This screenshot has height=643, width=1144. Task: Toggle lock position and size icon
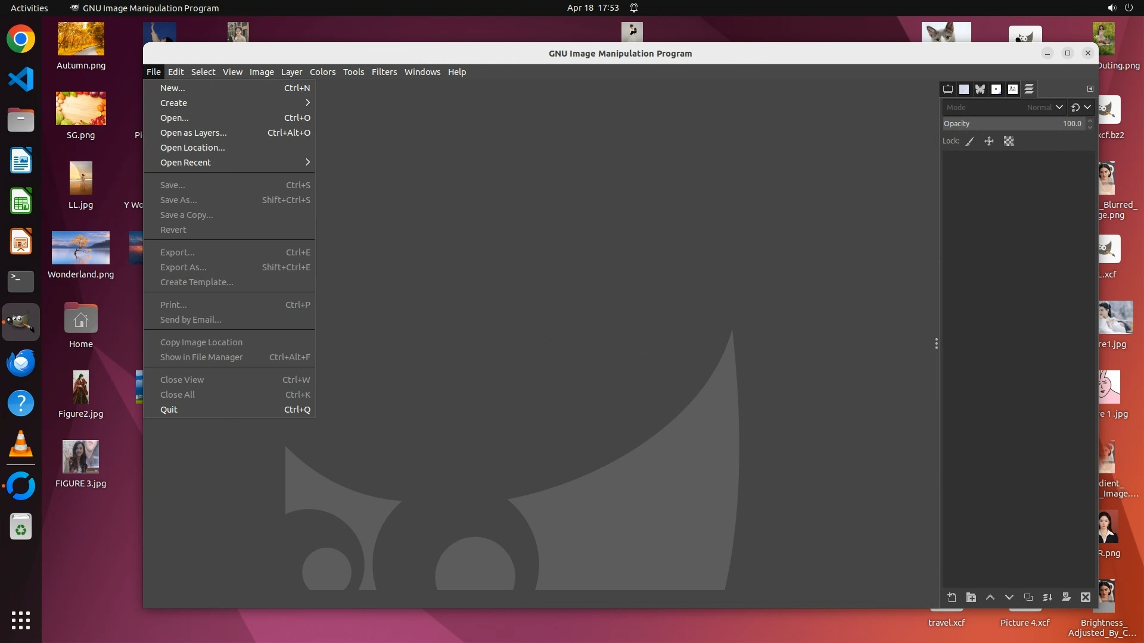coord(989,142)
